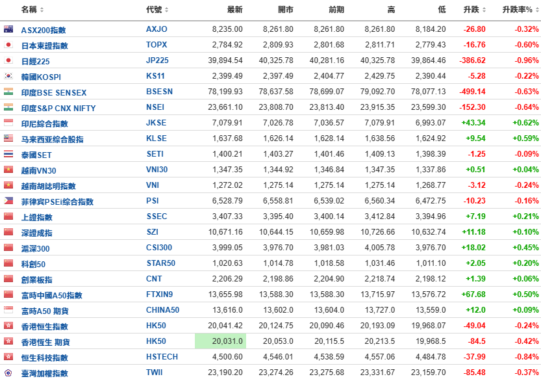Open the 上證指數 index link

[37, 217]
